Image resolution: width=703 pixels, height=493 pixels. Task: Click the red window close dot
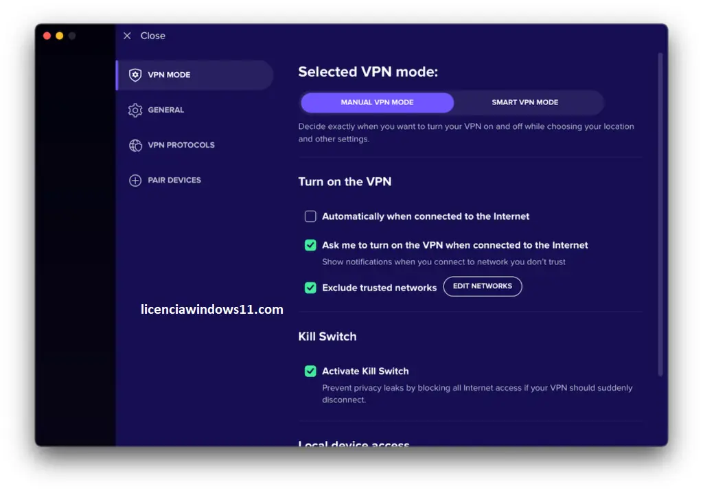tap(47, 36)
